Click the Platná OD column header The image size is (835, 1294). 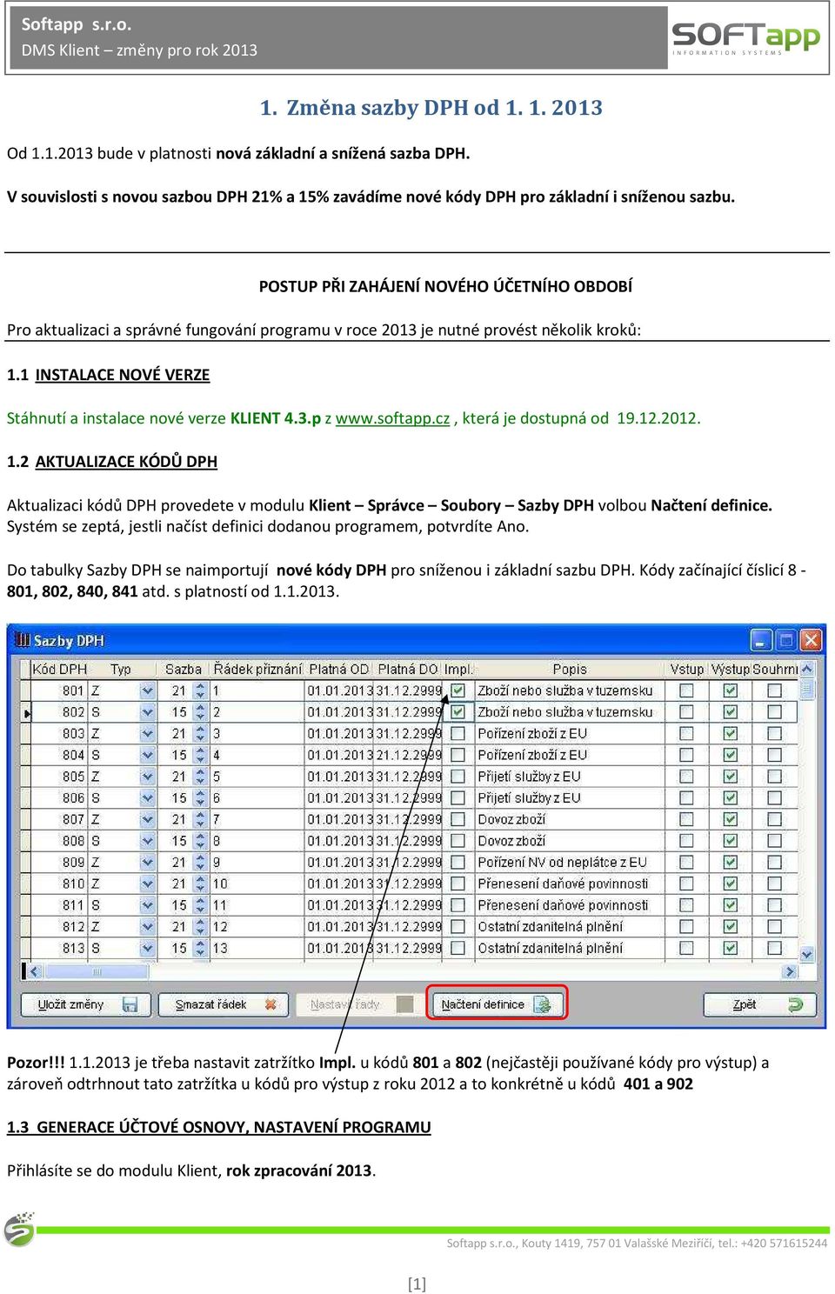(x=339, y=669)
